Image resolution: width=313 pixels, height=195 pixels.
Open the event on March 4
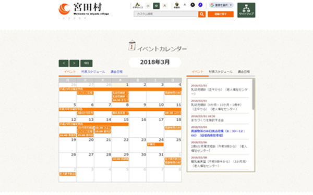click(173, 93)
